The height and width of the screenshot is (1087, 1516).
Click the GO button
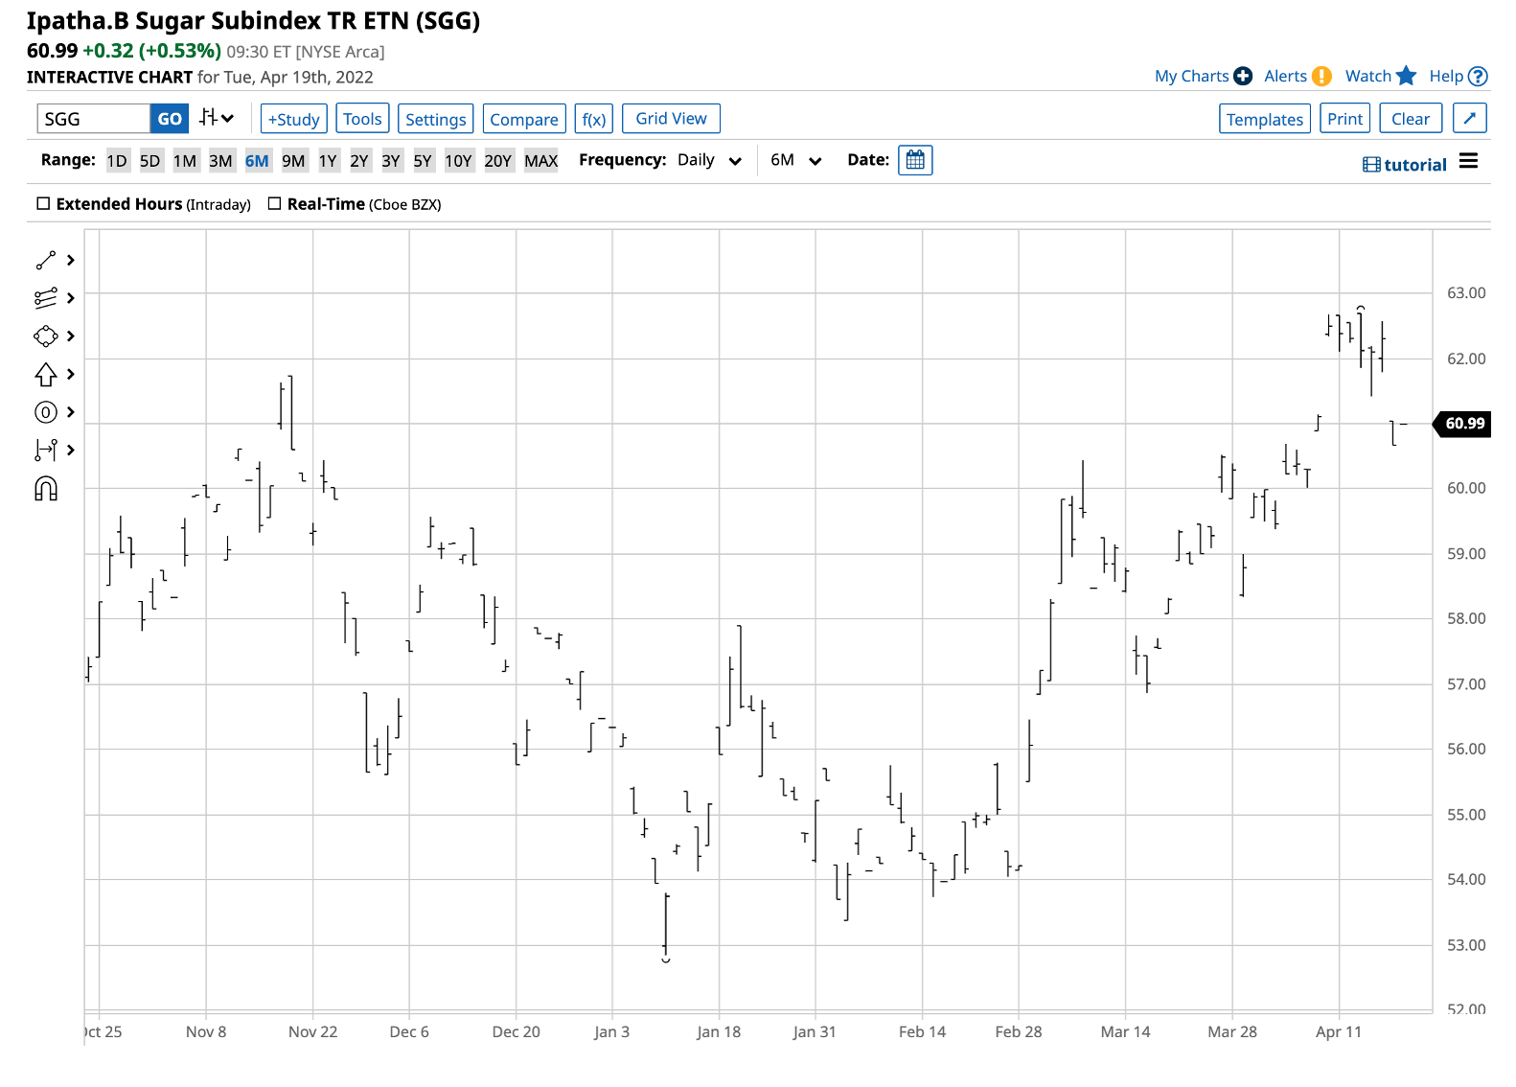[x=170, y=118]
